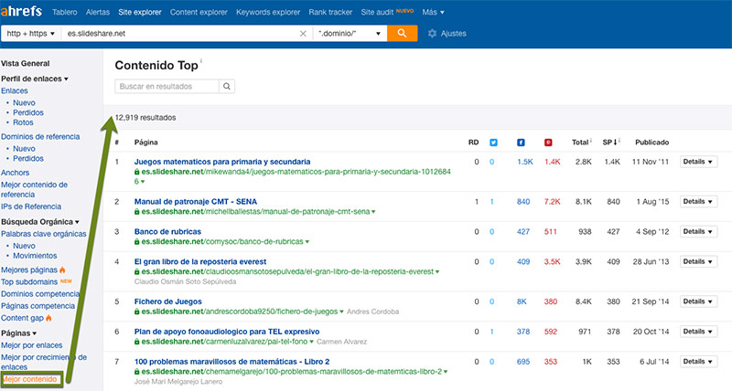Click Buscar en resultados search box
This screenshot has height=391, width=732.
167,86
